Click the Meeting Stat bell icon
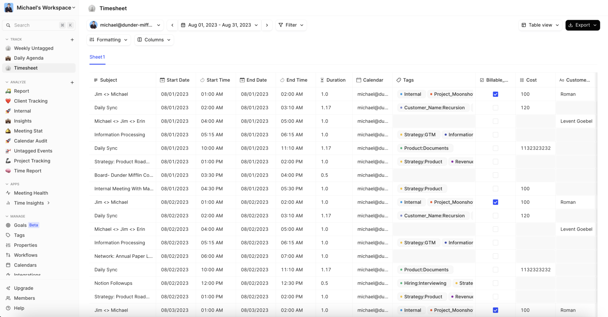Viewport: 608px width, 317px height. coord(8,131)
